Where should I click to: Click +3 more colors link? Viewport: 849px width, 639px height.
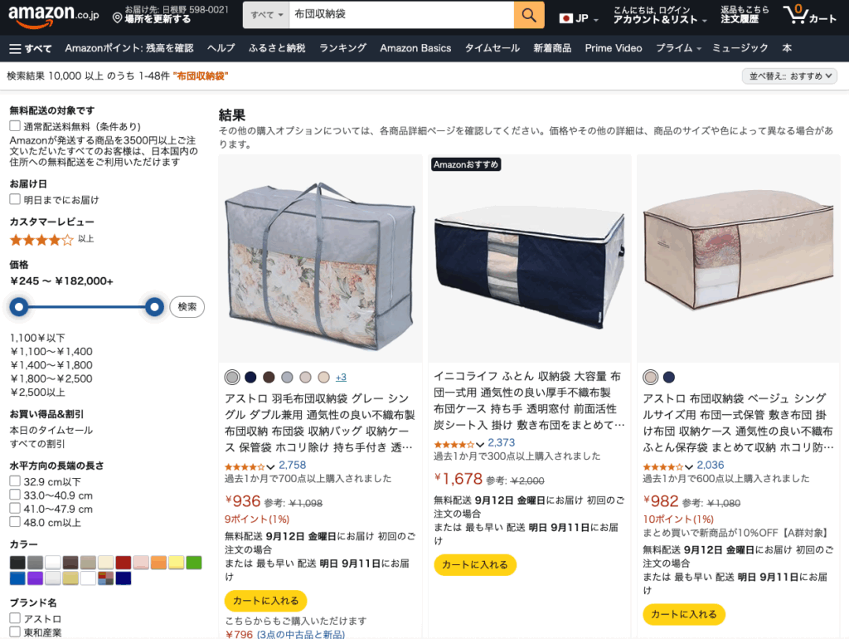coord(341,378)
